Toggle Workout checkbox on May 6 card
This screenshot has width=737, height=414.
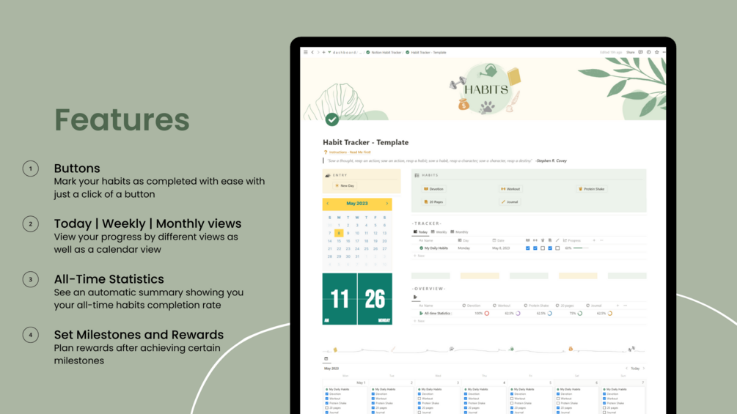coord(558,399)
